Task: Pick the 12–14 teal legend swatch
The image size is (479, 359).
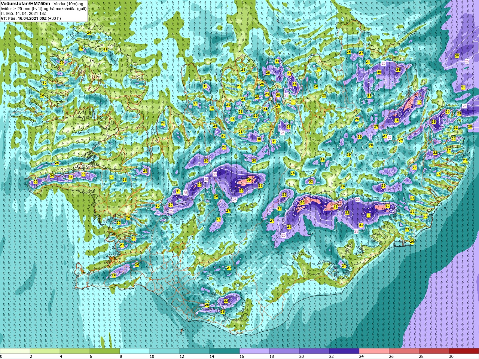Action: coord(195,351)
